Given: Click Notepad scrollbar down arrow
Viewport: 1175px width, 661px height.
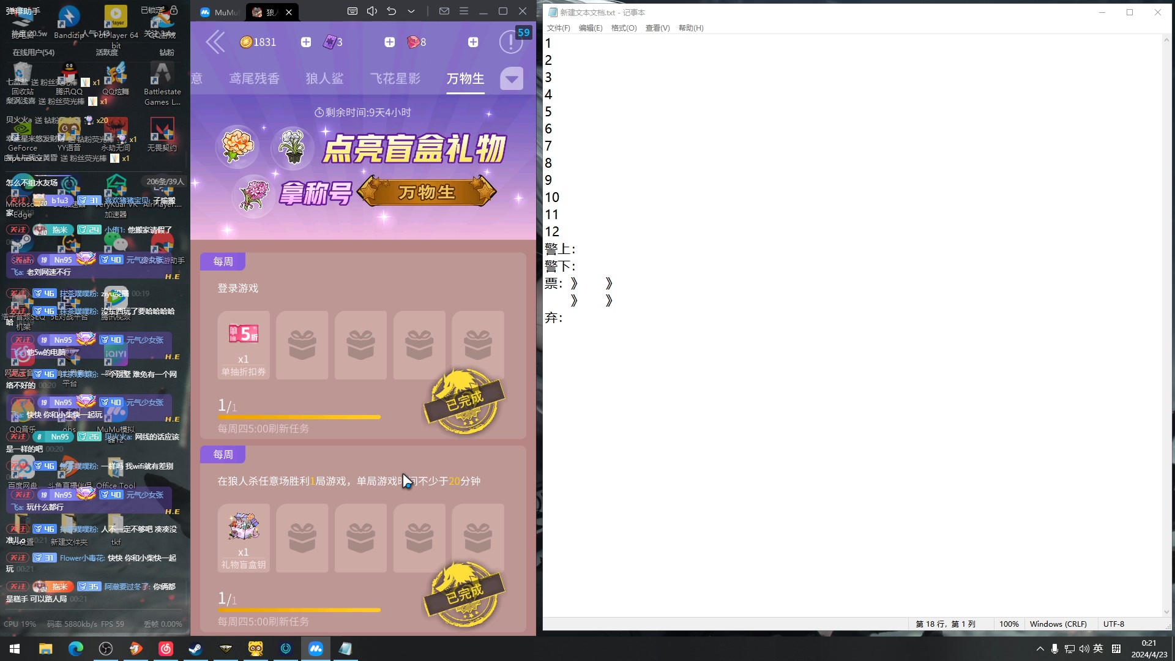Looking at the screenshot, I should (1166, 611).
